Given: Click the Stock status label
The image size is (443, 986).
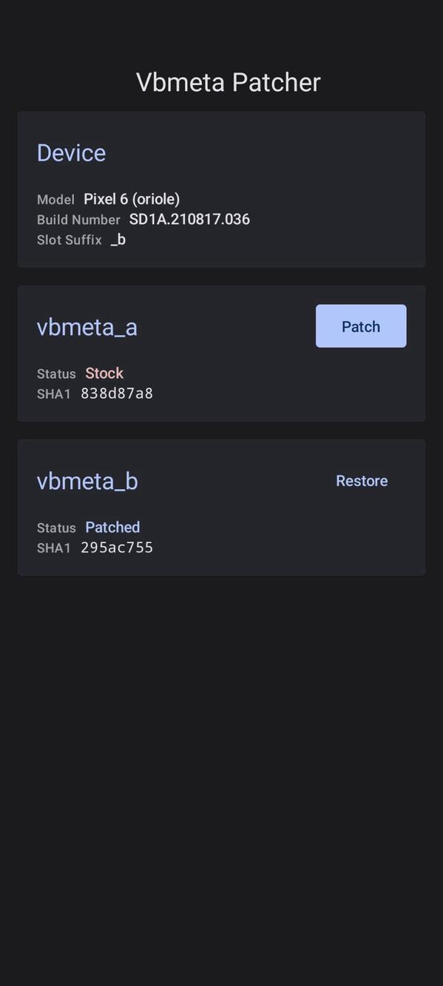Looking at the screenshot, I should coord(104,374).
